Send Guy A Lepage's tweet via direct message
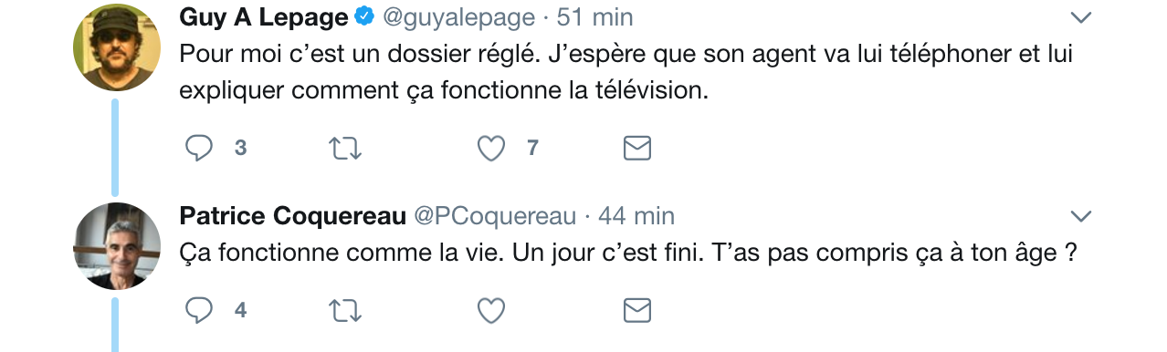The width and height of the screenshot is (1167, 352). [636, 148]
